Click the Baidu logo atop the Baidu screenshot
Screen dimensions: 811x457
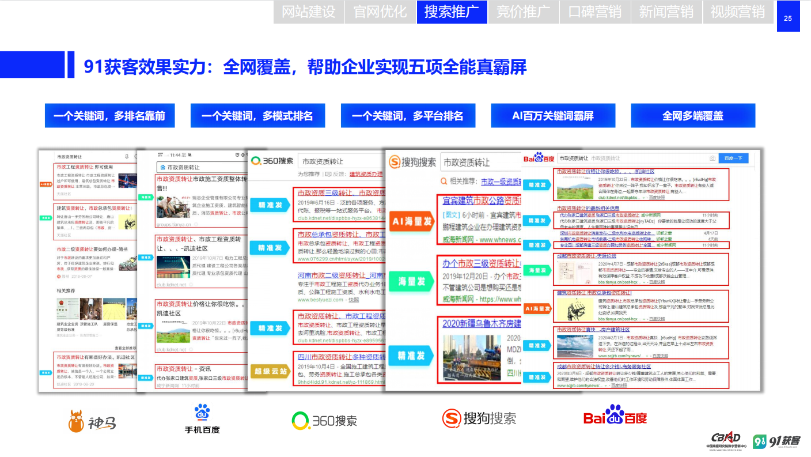point(539,157)
